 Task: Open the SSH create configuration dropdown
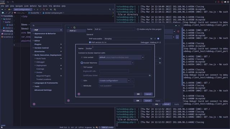114,81
